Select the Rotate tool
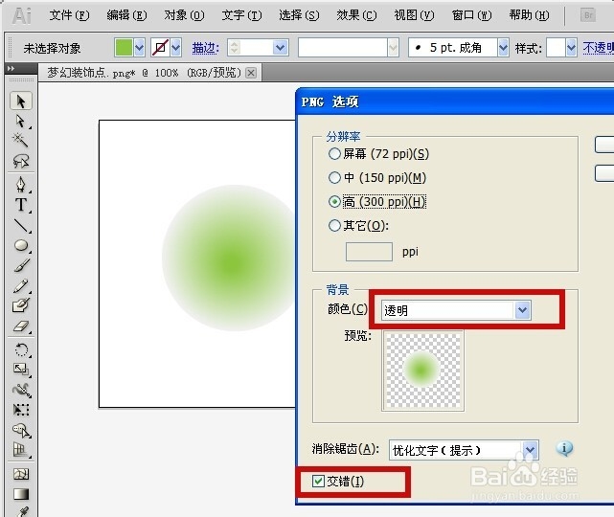This screenshot has height=517, width=614. click(x=21, y=349)
